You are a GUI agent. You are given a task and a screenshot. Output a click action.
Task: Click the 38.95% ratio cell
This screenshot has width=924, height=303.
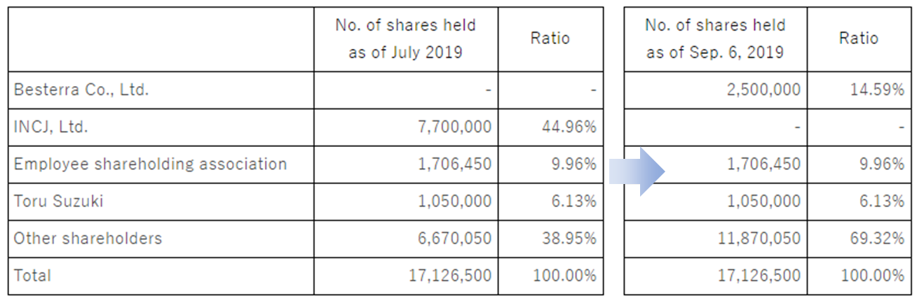(573, 239)
